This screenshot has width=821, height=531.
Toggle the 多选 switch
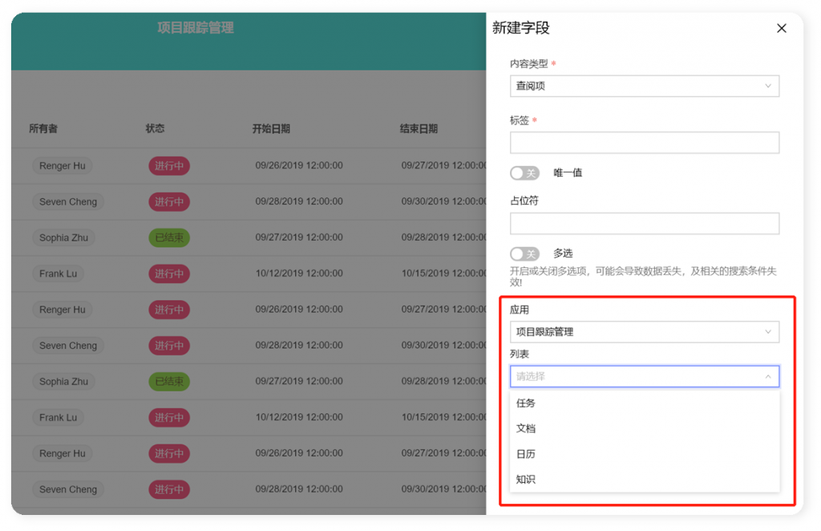tap(524, 254)
